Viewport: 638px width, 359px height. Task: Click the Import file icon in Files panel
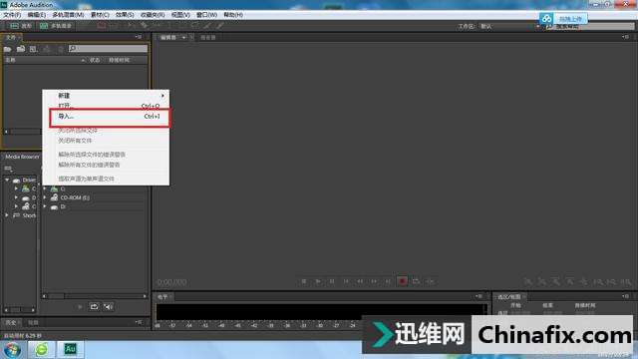click(x=21, y=49)
